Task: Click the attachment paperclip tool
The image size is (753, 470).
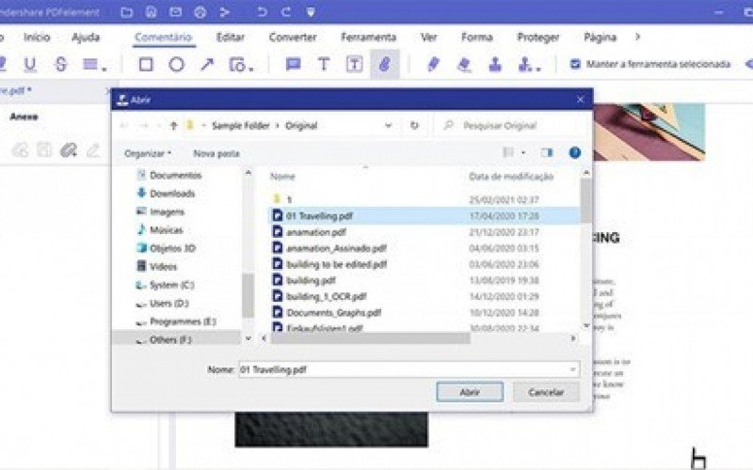Action: pyautogui.click(x=385, y=64)
